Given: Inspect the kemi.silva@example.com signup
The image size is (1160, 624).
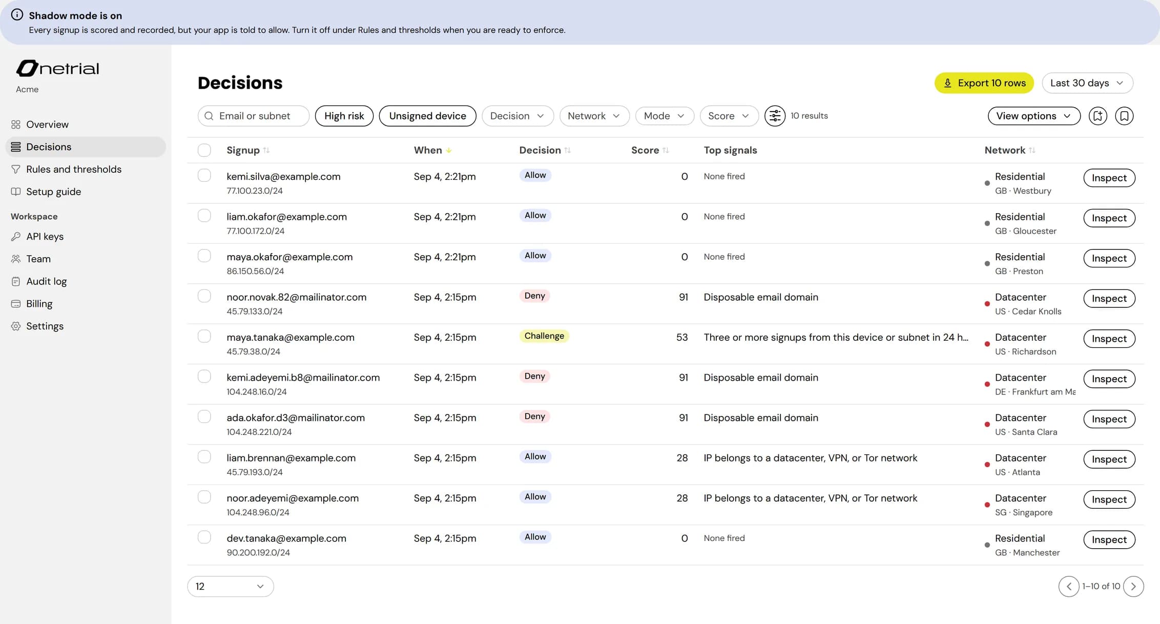Looking at the screenshot, I should tap(1109, 178).
